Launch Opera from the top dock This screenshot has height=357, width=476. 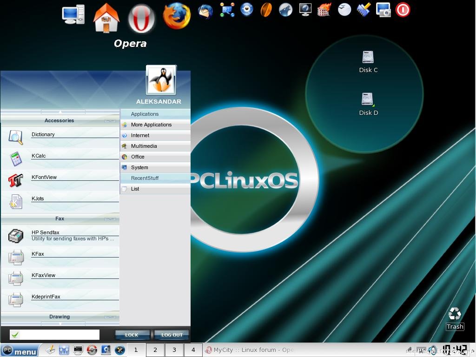[x=141, y=19]
